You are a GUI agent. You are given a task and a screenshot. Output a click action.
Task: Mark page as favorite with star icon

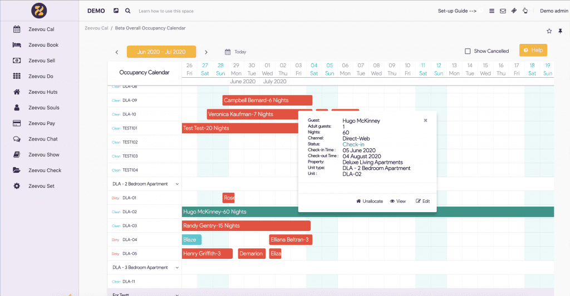[x=549, y=31]
